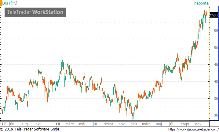Click the first szept. label after '18

109,124
